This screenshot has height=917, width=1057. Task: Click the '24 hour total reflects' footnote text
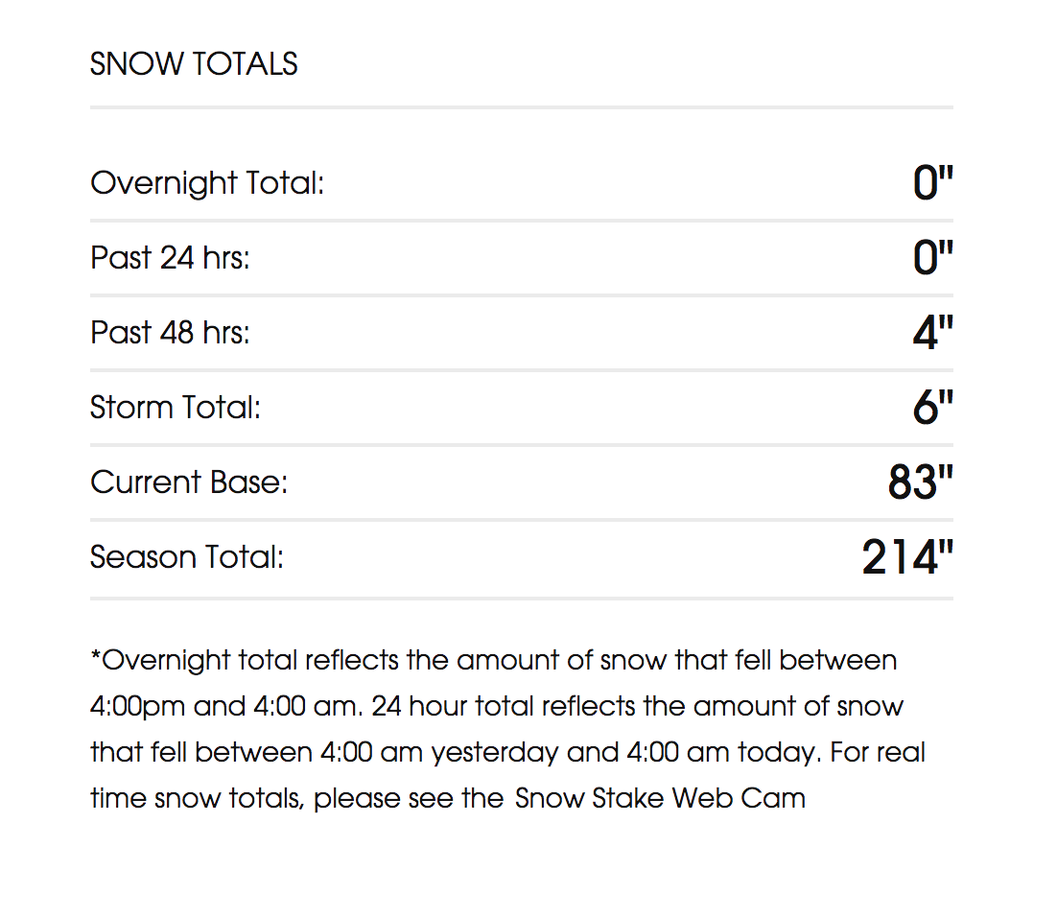pyautogui.click(x=504, y=706)
